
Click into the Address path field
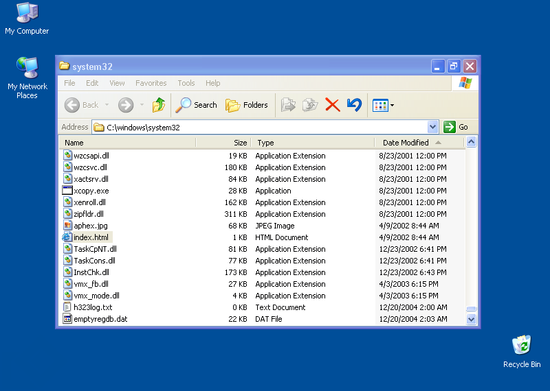(x=261, y=127)
